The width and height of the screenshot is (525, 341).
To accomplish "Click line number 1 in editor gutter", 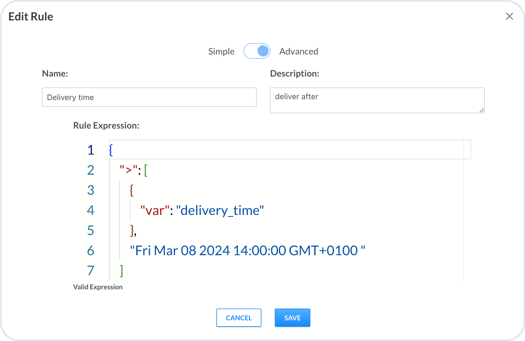I will 91,150.
